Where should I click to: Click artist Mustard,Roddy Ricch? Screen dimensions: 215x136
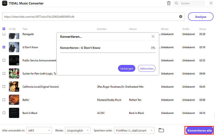pos(109,100)
